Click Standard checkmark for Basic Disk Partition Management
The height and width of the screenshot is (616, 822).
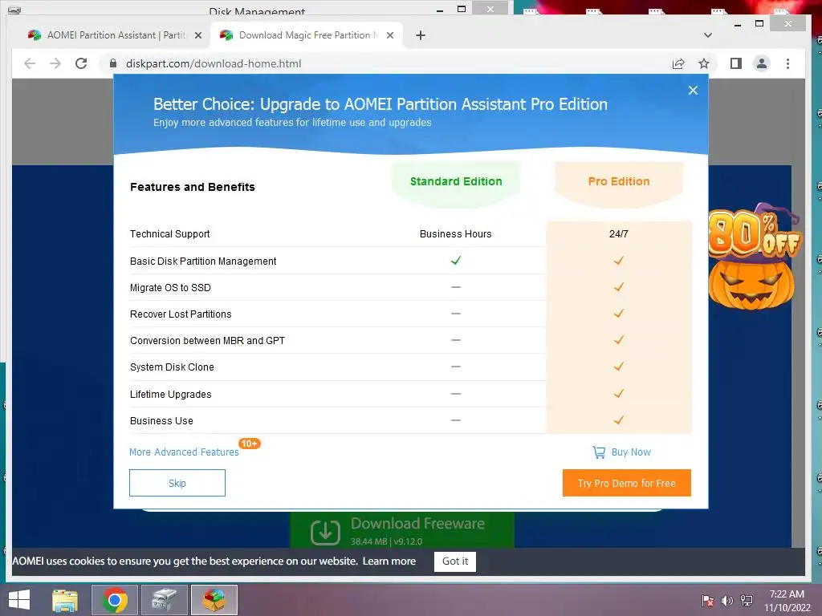[x=456, y=261]
